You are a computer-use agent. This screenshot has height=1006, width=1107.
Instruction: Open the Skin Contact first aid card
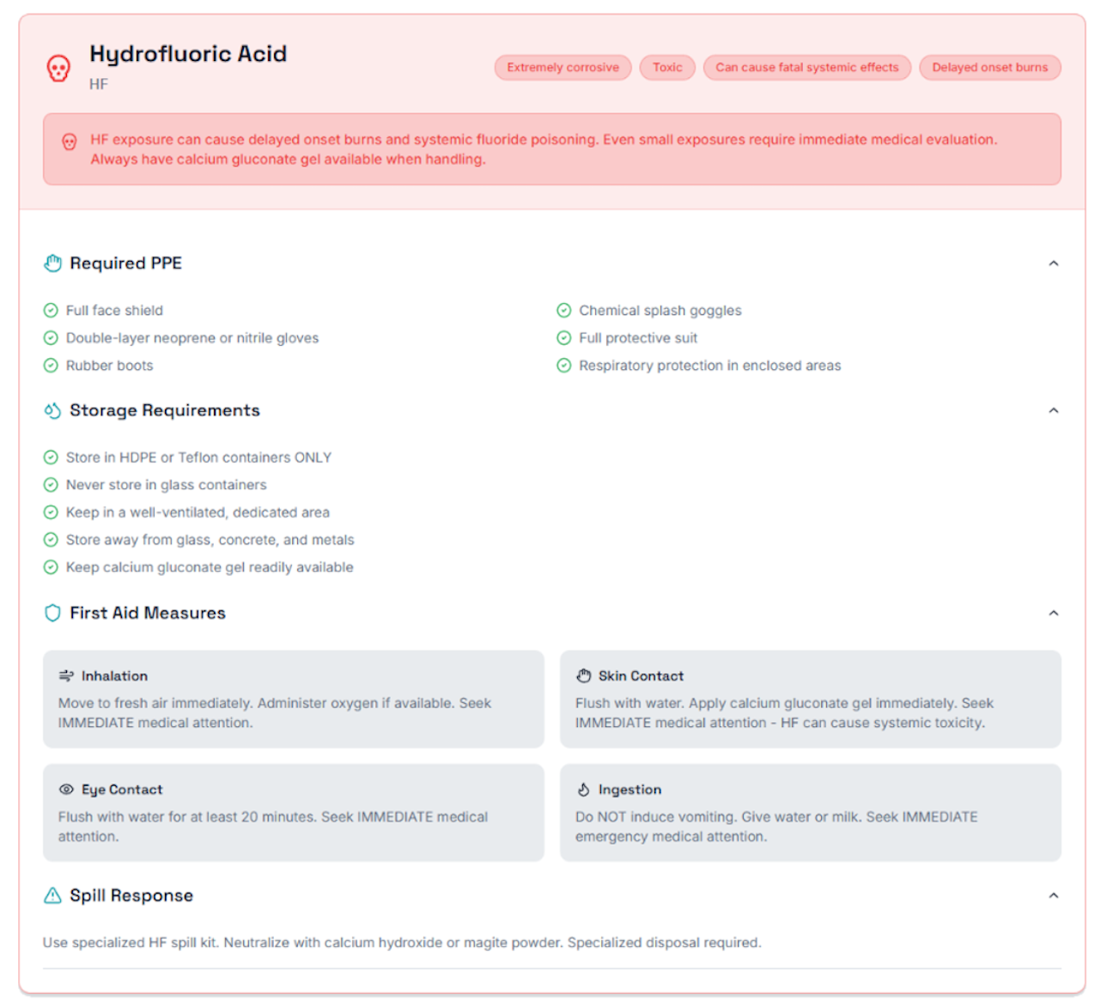point(811,699)
